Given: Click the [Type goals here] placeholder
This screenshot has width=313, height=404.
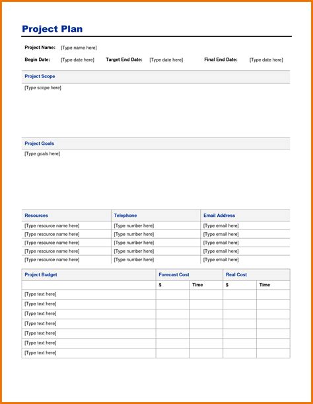Looking at the screenshot, I should pyautogui.click(x=42, y=154).
